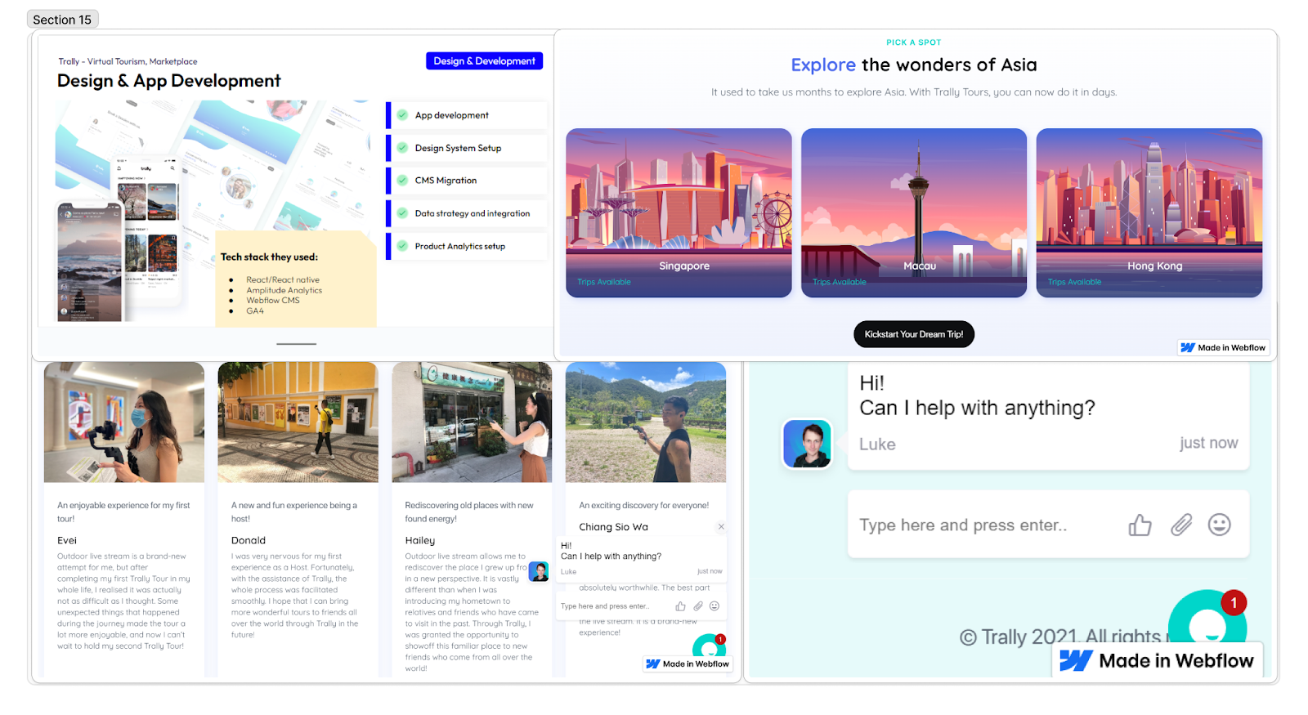Screen dimensions: 1308x715
Task: Click the 'Tech stack they used:' label
Action: (x=269, y=257)
